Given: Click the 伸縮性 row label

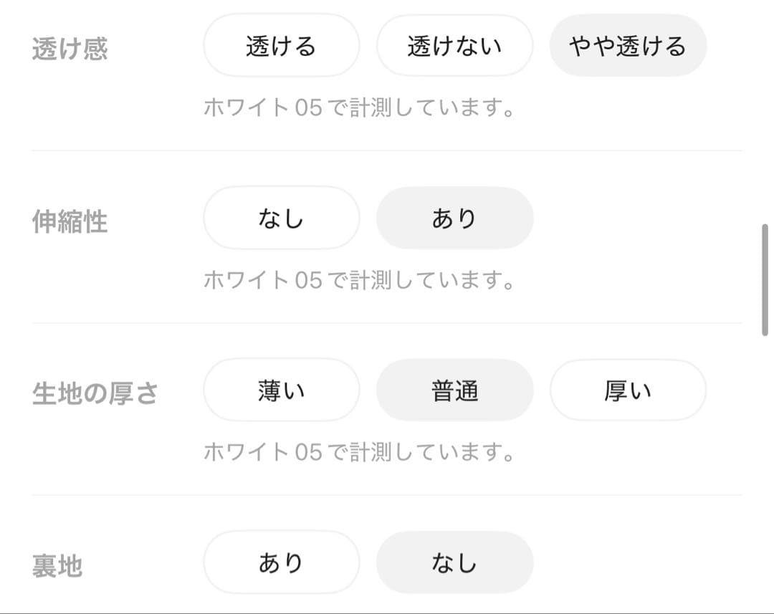Looking at the screenshot, I should [70, 221].
